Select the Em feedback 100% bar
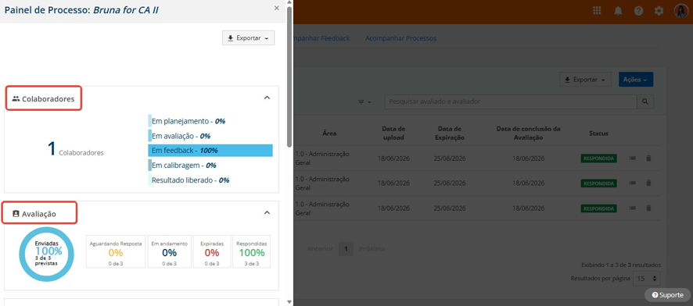 pos(210,151)
